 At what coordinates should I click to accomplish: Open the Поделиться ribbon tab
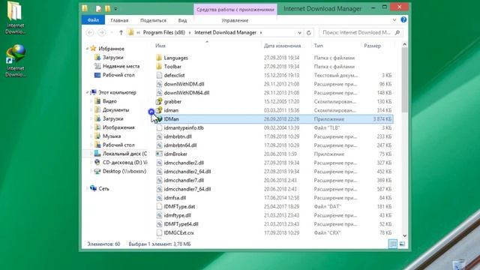tap(153, 20)
